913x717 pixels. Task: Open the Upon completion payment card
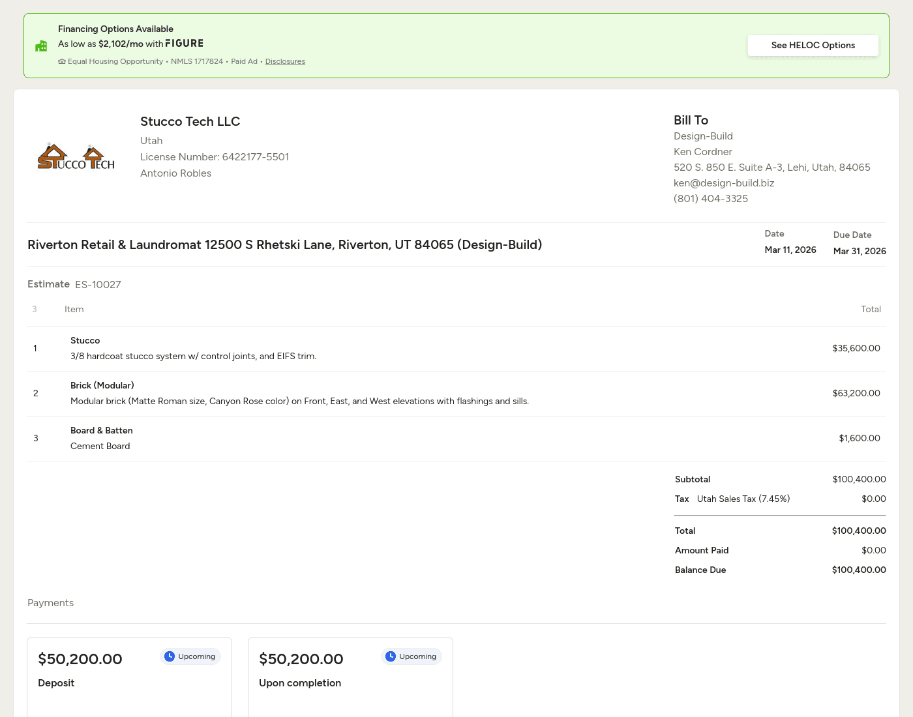pyautogui.click(x=350, y=678)
